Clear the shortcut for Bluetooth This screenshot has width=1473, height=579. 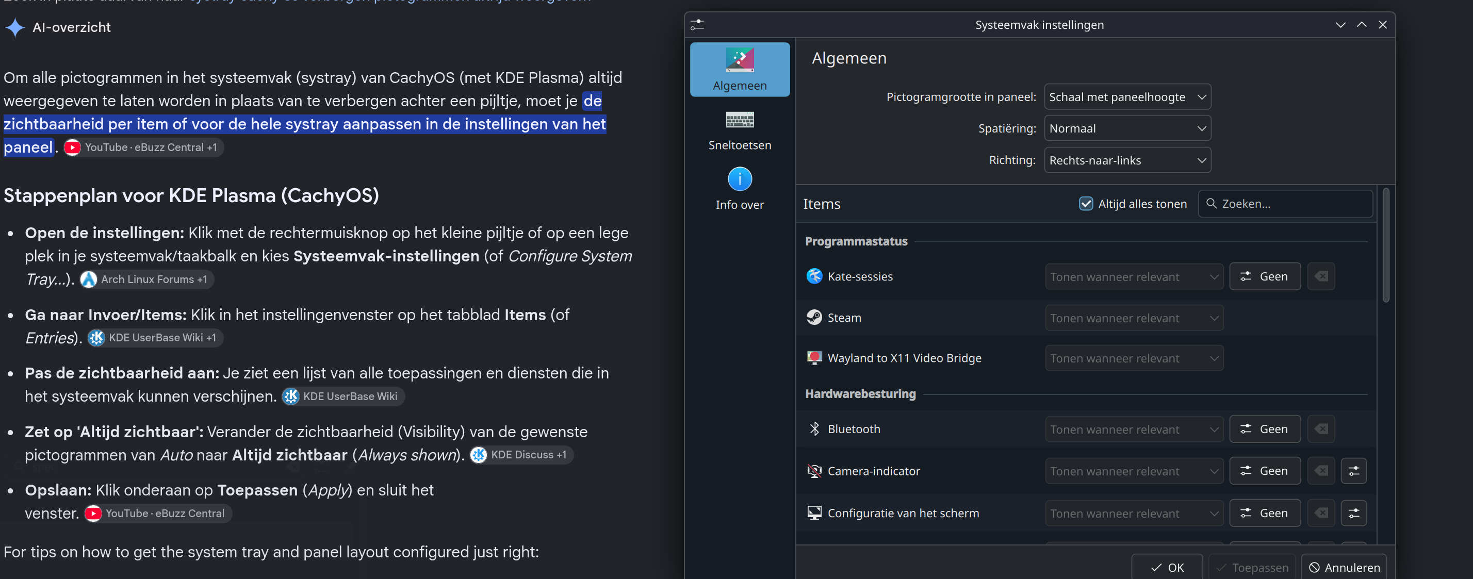(x=1321, y=428)
